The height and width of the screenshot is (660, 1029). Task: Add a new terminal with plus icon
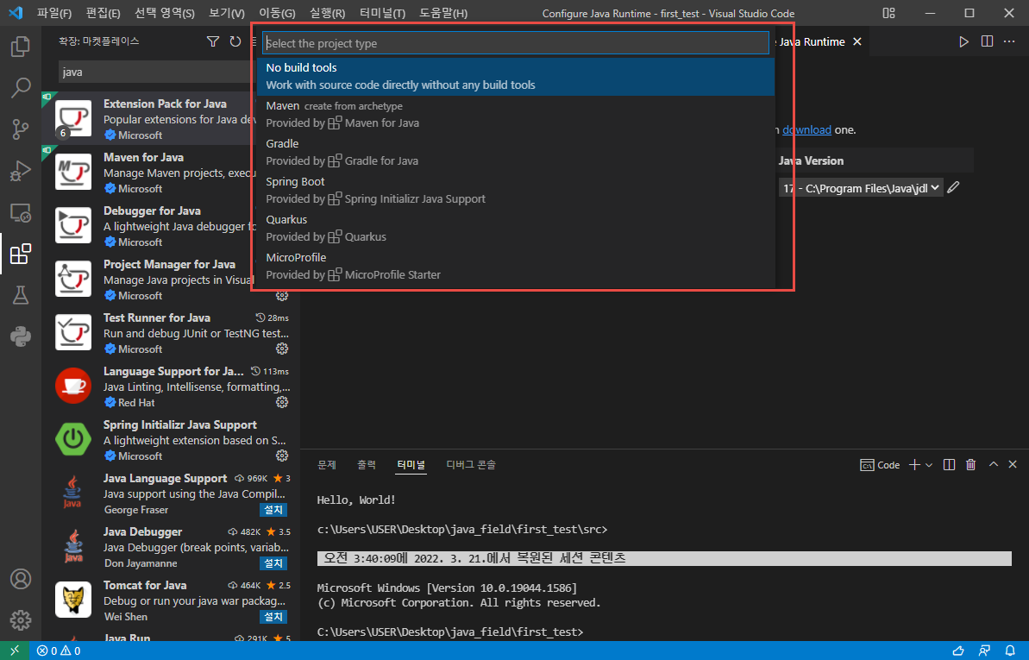click(x=914, y=465)
